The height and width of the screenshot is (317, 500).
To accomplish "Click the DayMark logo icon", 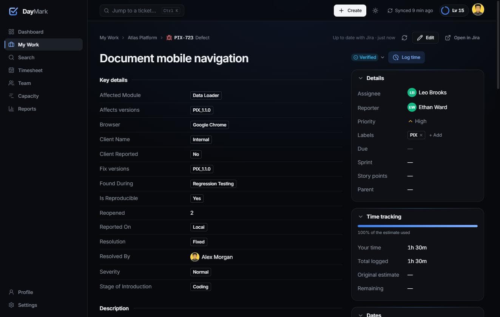I will (13, 11).
